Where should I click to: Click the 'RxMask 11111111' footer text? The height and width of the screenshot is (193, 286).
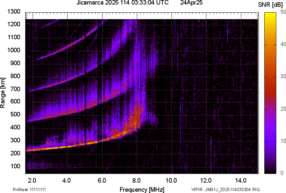[x=29, y=189]
